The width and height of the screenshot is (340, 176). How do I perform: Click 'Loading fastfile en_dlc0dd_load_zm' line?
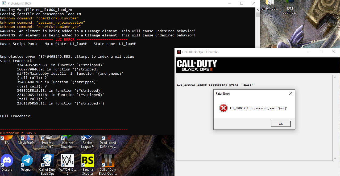36,10
